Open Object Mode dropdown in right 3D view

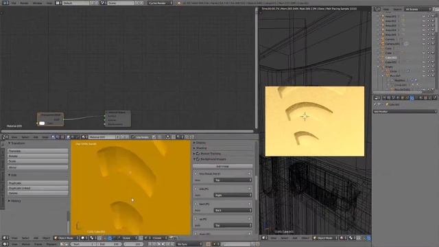pyautogui.click(x=325, y=238)
